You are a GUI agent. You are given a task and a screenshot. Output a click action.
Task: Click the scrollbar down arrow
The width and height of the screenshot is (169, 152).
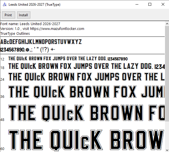167,150
